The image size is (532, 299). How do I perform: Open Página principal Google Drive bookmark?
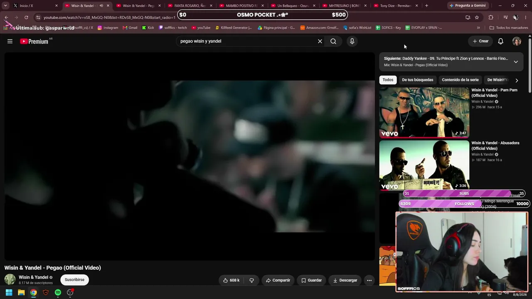[x=276, y=28]
